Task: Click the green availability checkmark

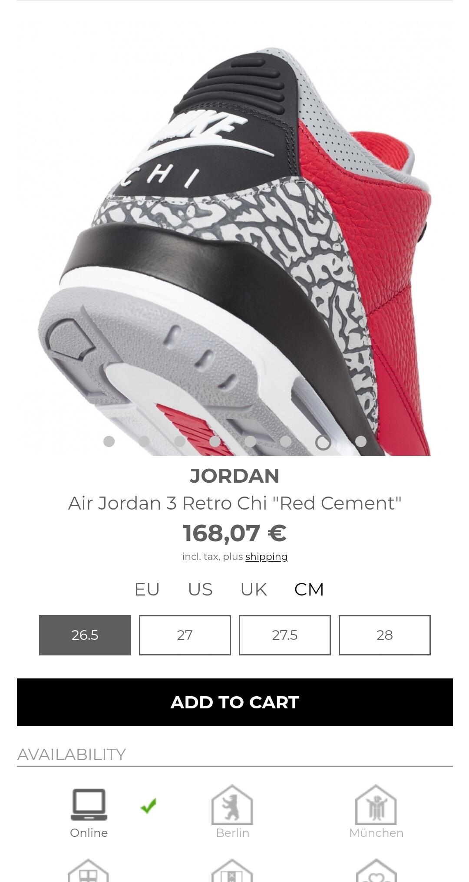Action: 149,806
